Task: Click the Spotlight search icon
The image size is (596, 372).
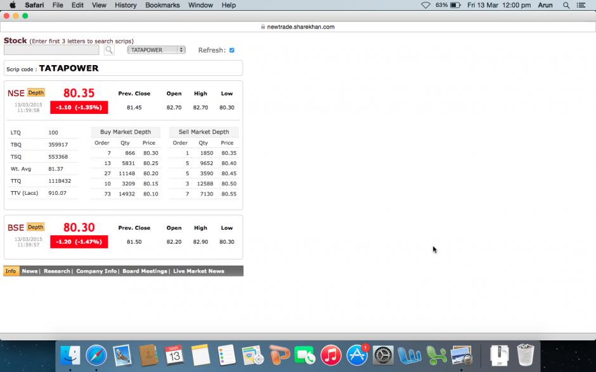Action: [x=566, y=5]
